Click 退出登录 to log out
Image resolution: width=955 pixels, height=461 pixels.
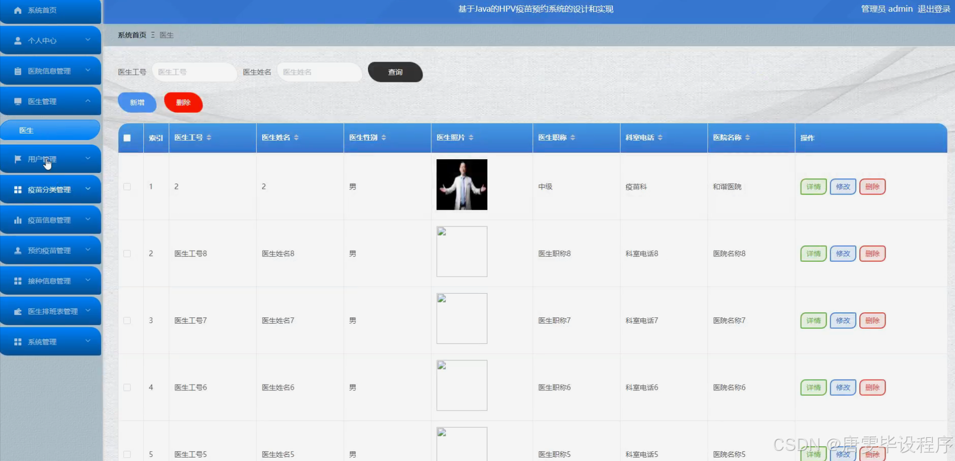point(934,9)
